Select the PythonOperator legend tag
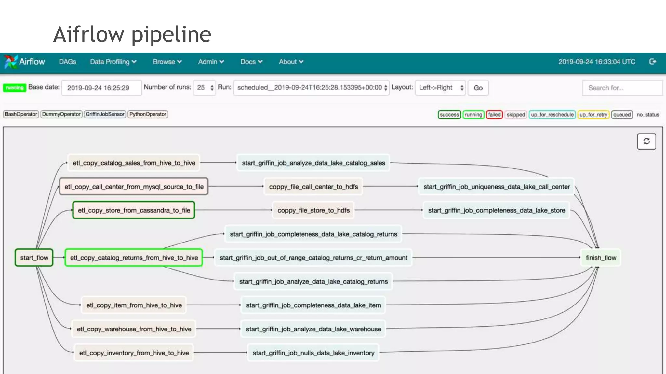 point(148,114)
